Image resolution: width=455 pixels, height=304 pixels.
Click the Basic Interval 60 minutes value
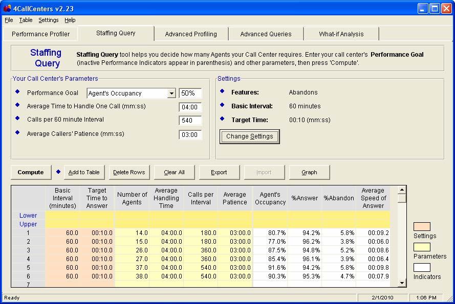305,106
